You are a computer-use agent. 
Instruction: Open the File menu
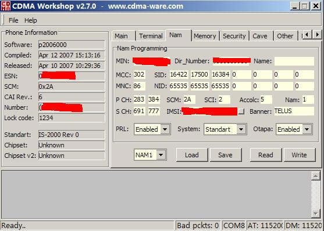(x=13, y=20)
